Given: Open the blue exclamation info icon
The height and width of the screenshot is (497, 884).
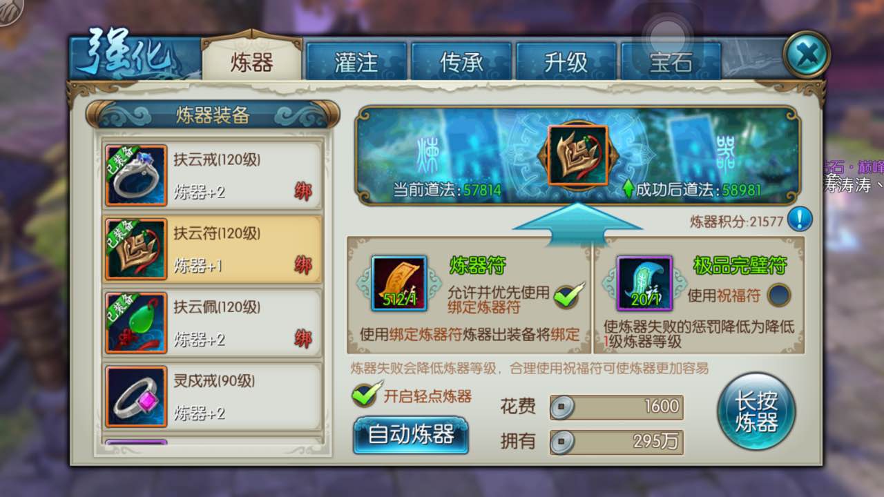Looking at the screenshot, I should tap(800, 220).
